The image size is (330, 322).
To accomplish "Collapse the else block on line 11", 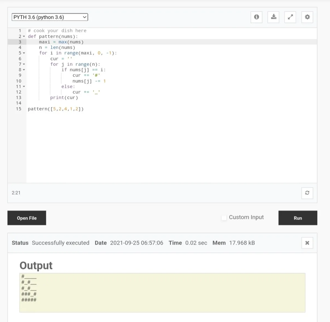I will click(24, 87).
